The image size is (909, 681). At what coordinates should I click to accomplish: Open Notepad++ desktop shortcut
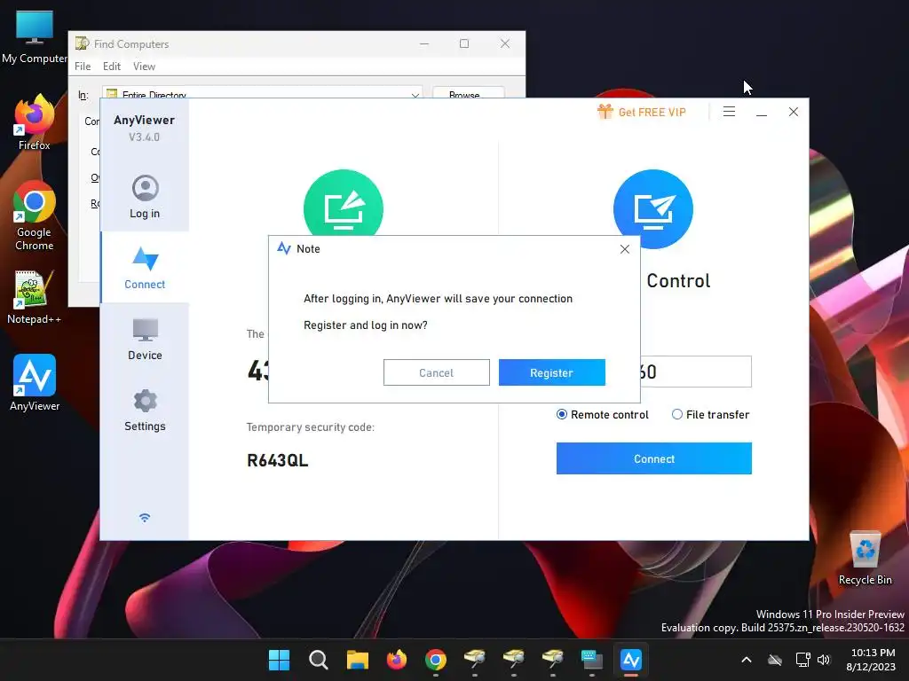(x=35, y=297)
